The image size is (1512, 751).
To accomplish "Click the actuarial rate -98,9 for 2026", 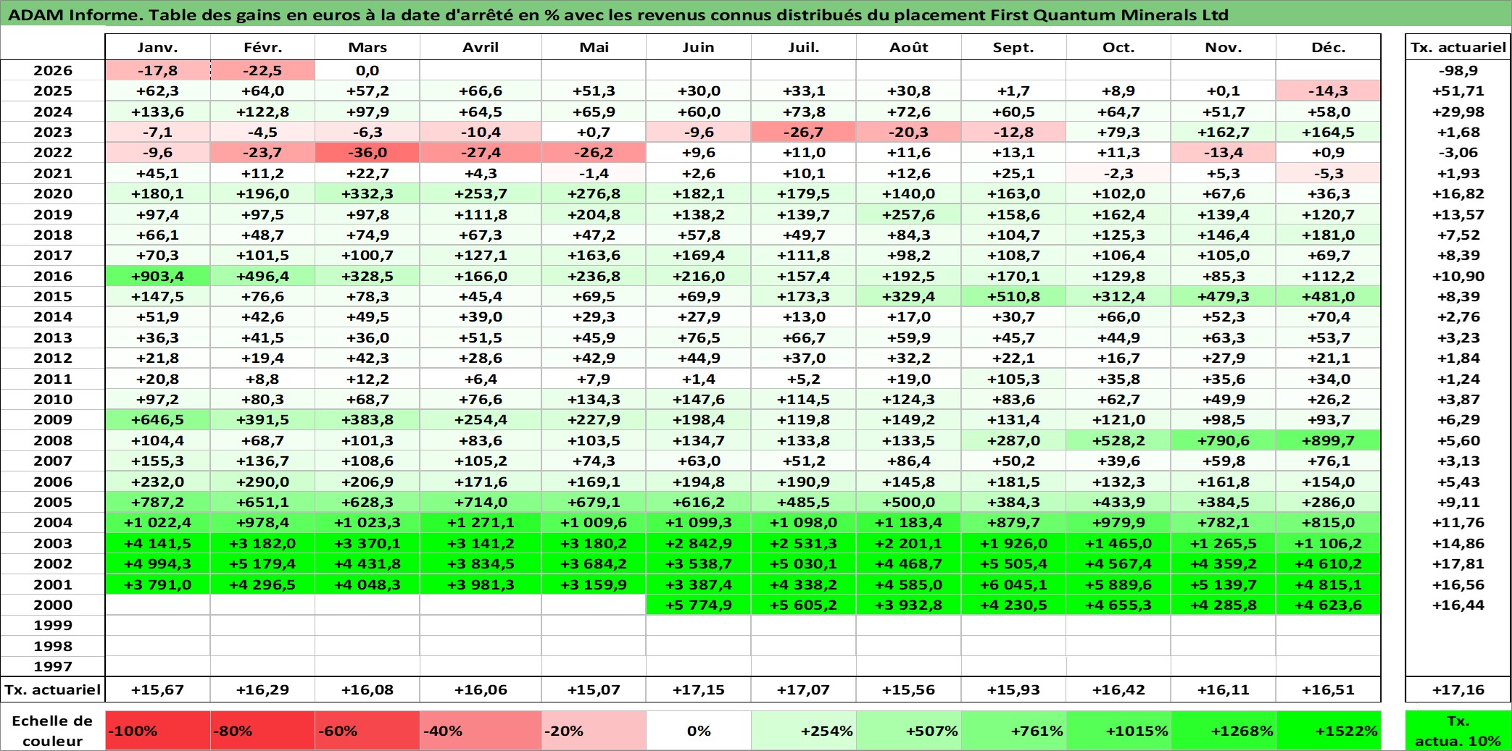I will [x=1458, y=70].
